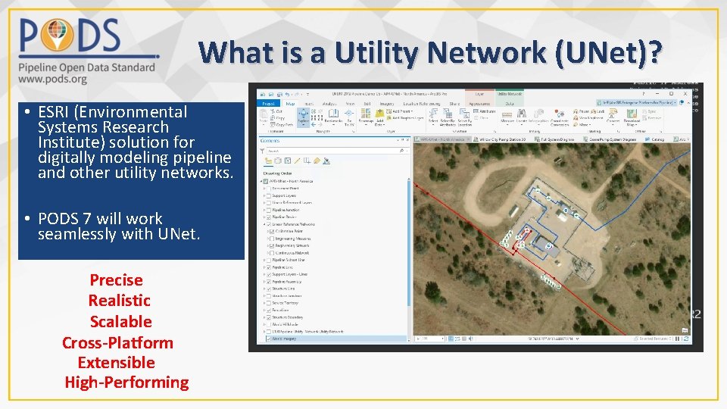Click the Previous Extent arrow

[x=314, y=125]
